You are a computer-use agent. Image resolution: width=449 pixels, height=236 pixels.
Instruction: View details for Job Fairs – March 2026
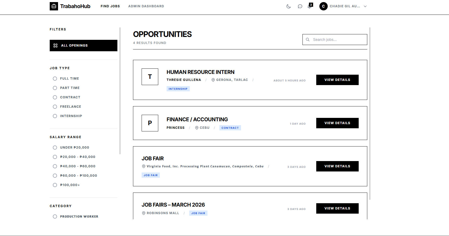[337, 208]
